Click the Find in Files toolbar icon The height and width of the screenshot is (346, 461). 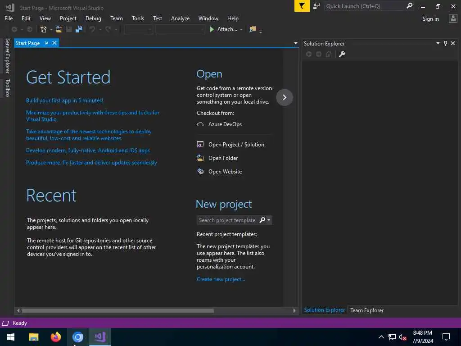click(x=253, y=29)
